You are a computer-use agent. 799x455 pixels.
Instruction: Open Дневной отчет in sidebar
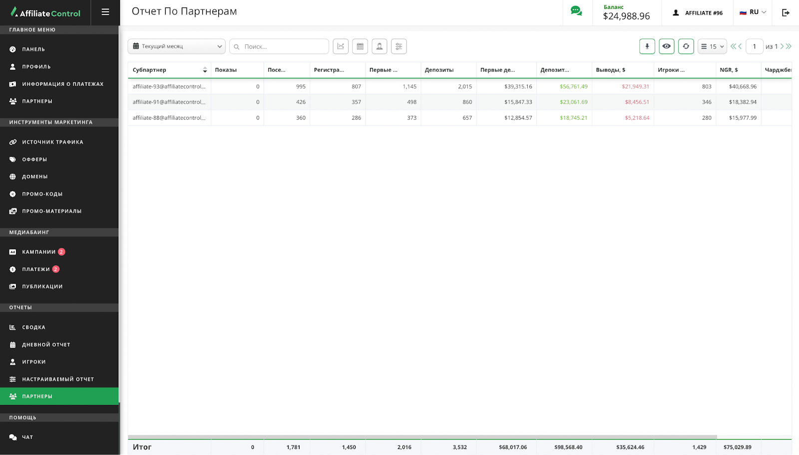coord(46,345)
